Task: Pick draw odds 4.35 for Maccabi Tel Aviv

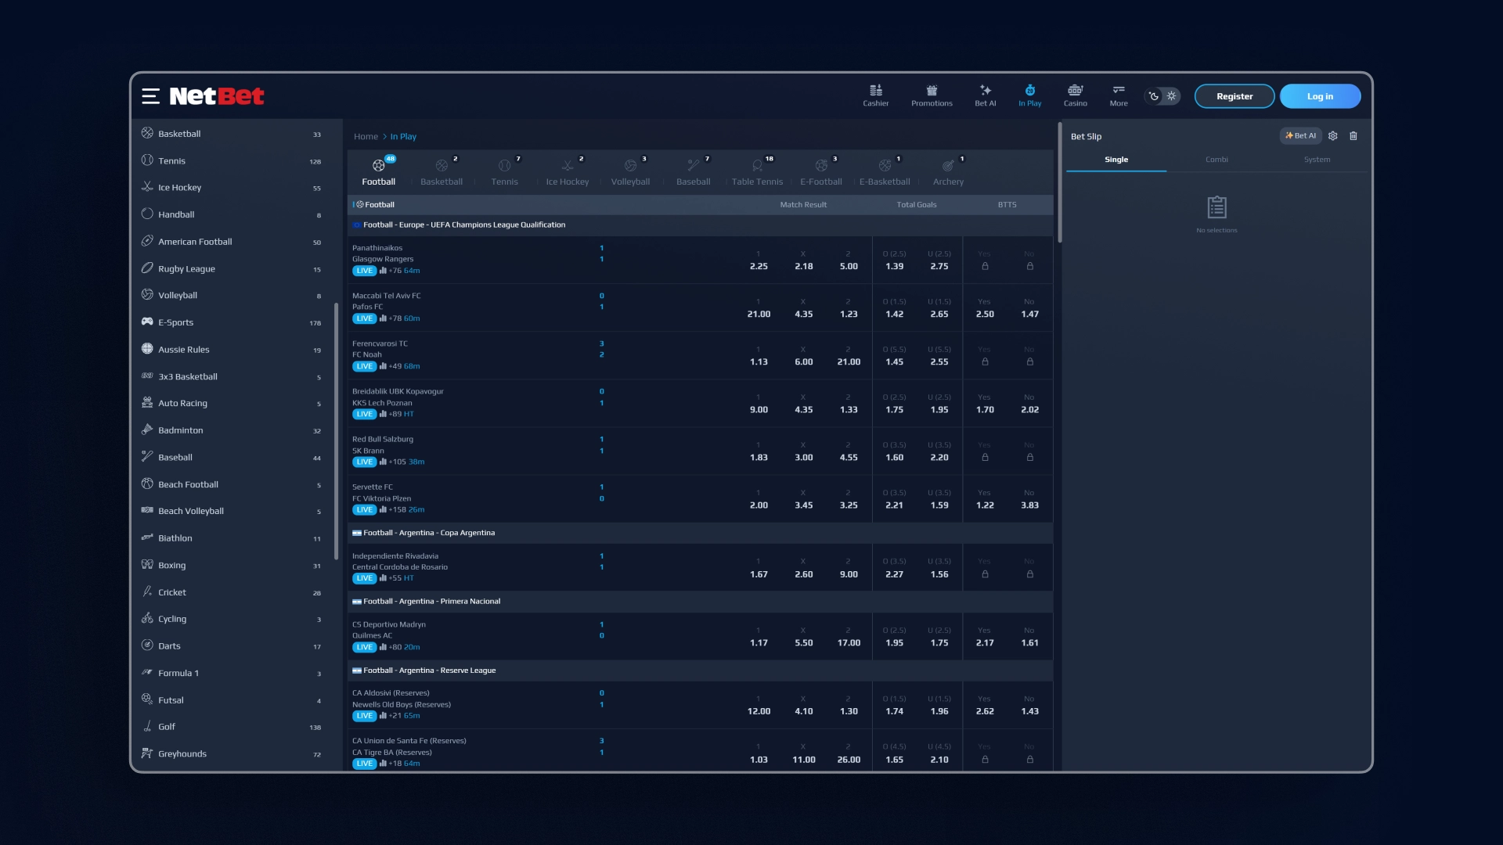Action: tap(803, 308)
